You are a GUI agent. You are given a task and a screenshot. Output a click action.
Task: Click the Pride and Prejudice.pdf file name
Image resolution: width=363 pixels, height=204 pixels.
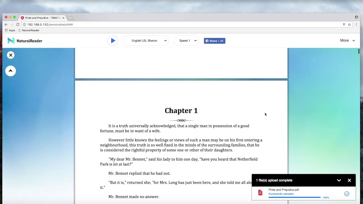(x=284, y=190)
